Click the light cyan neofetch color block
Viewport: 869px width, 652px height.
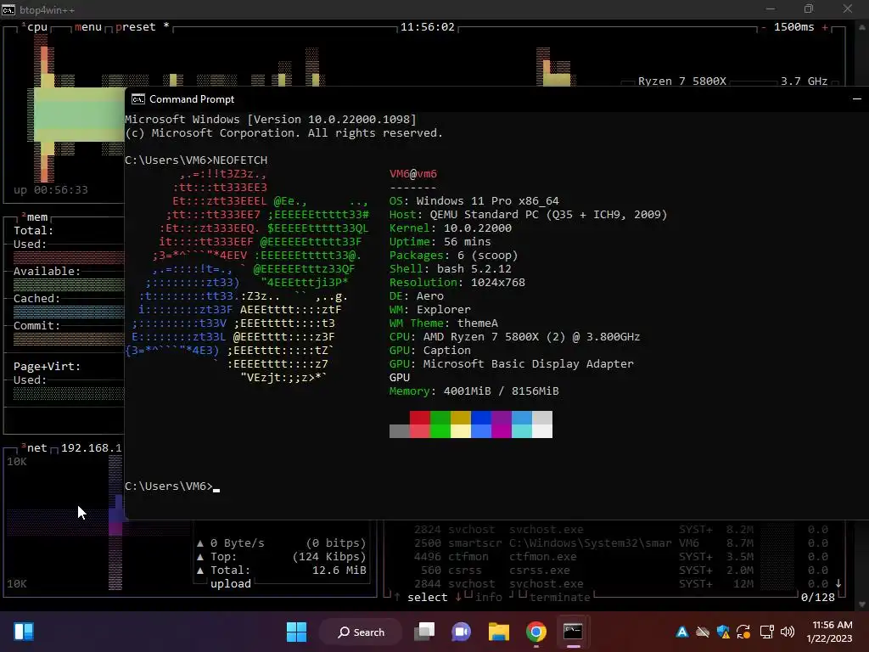pyautogui.click(x=522, y=431)
